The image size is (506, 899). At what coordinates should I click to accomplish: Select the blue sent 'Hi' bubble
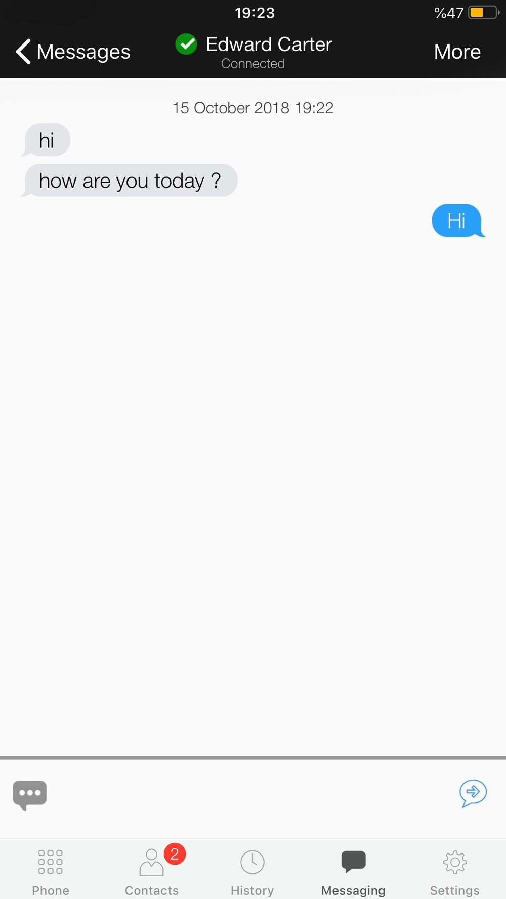458,220
